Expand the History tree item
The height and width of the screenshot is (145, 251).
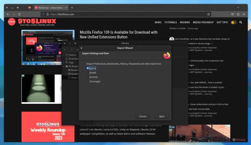tap(64, 55)
